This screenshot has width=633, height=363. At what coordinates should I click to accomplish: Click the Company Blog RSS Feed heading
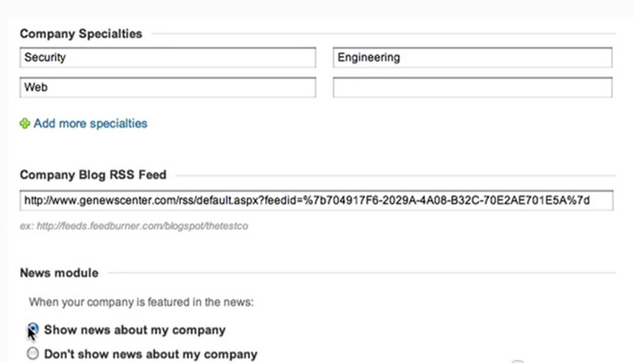point(93,175)
